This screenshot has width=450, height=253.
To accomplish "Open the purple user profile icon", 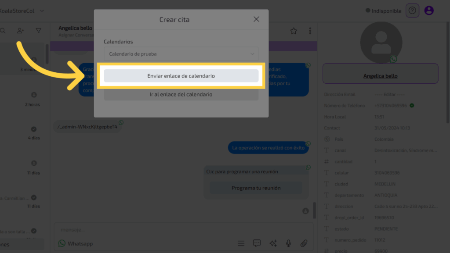I will tap(429, 10).
